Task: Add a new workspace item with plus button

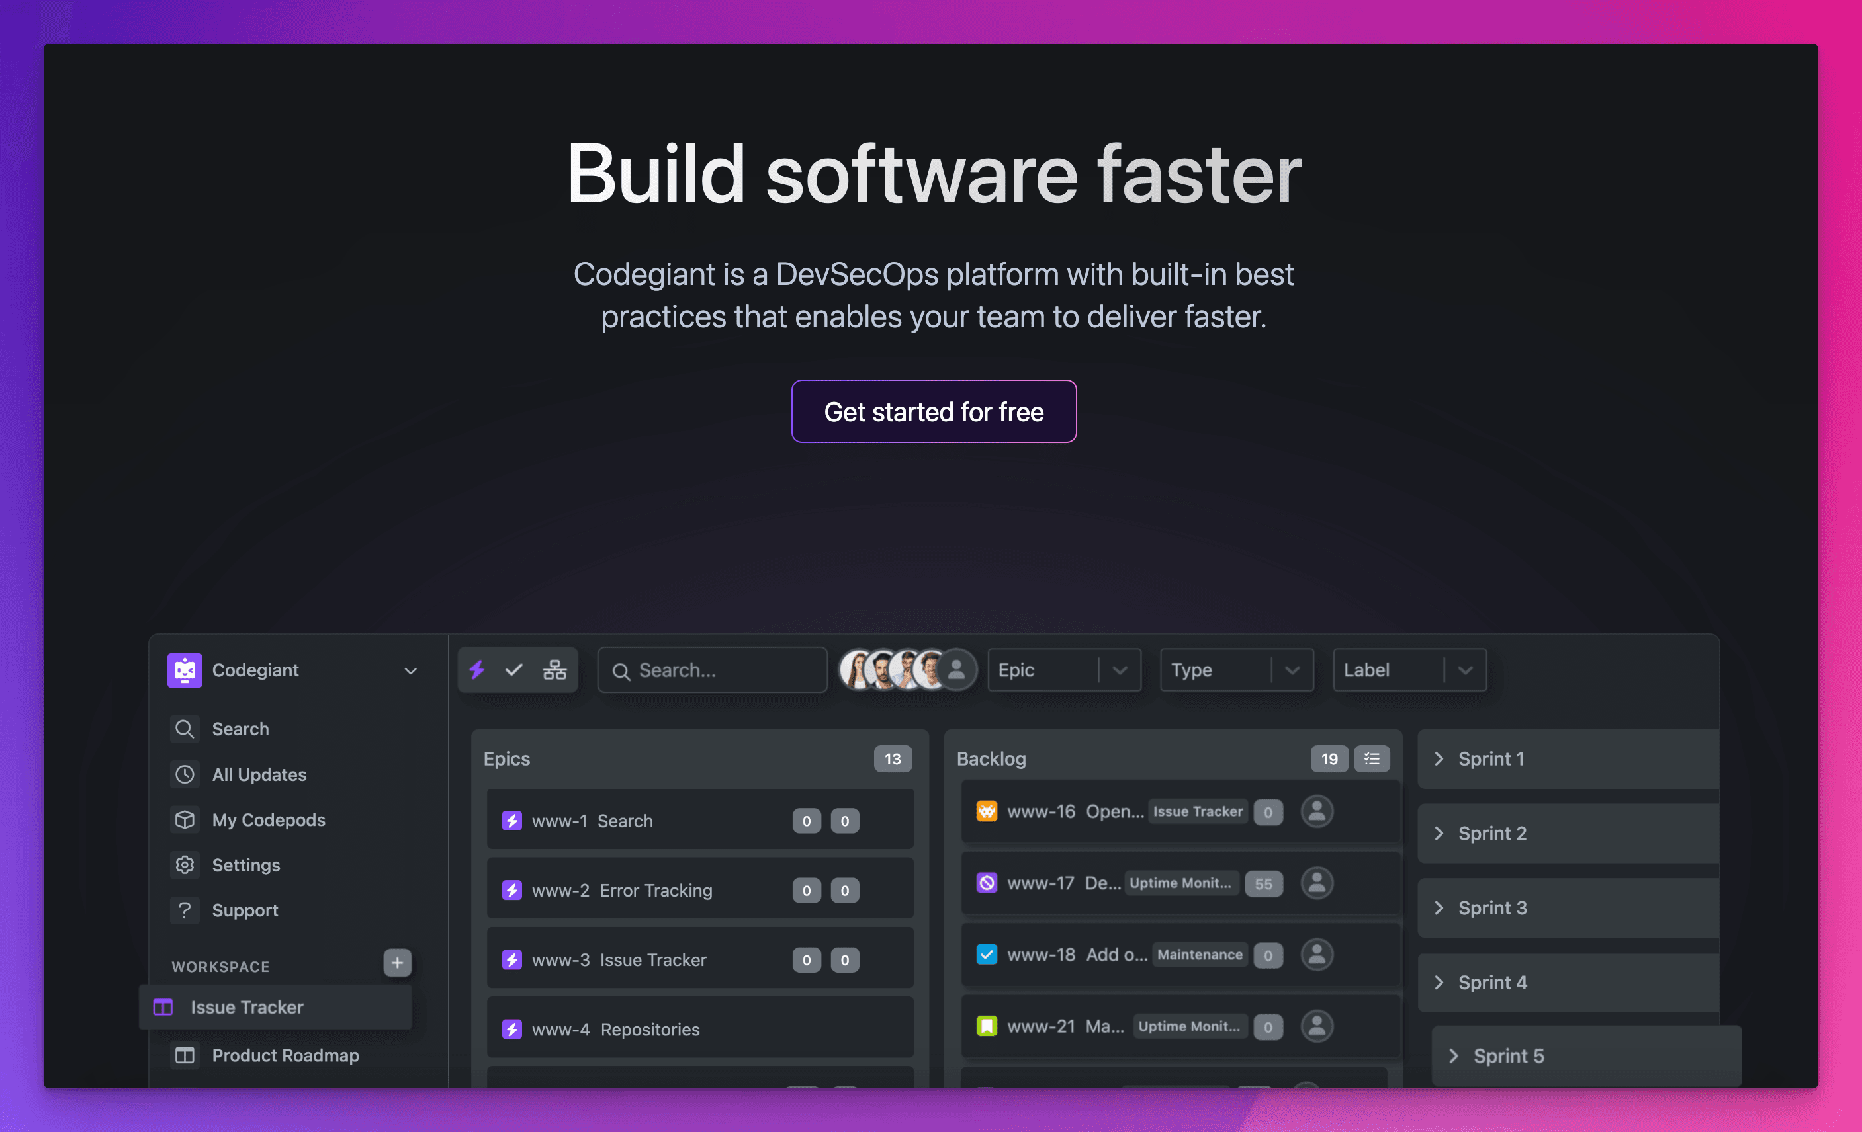Action: [398, 963]
